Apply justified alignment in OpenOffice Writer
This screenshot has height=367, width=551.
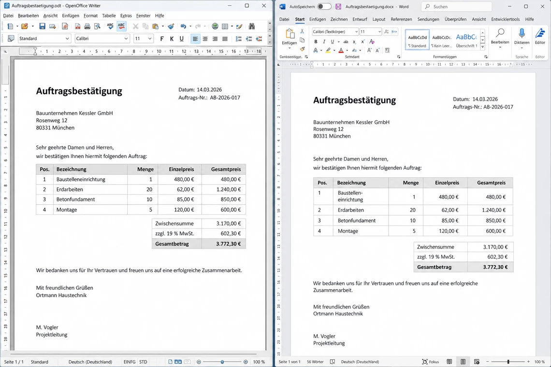coord(225,39)
